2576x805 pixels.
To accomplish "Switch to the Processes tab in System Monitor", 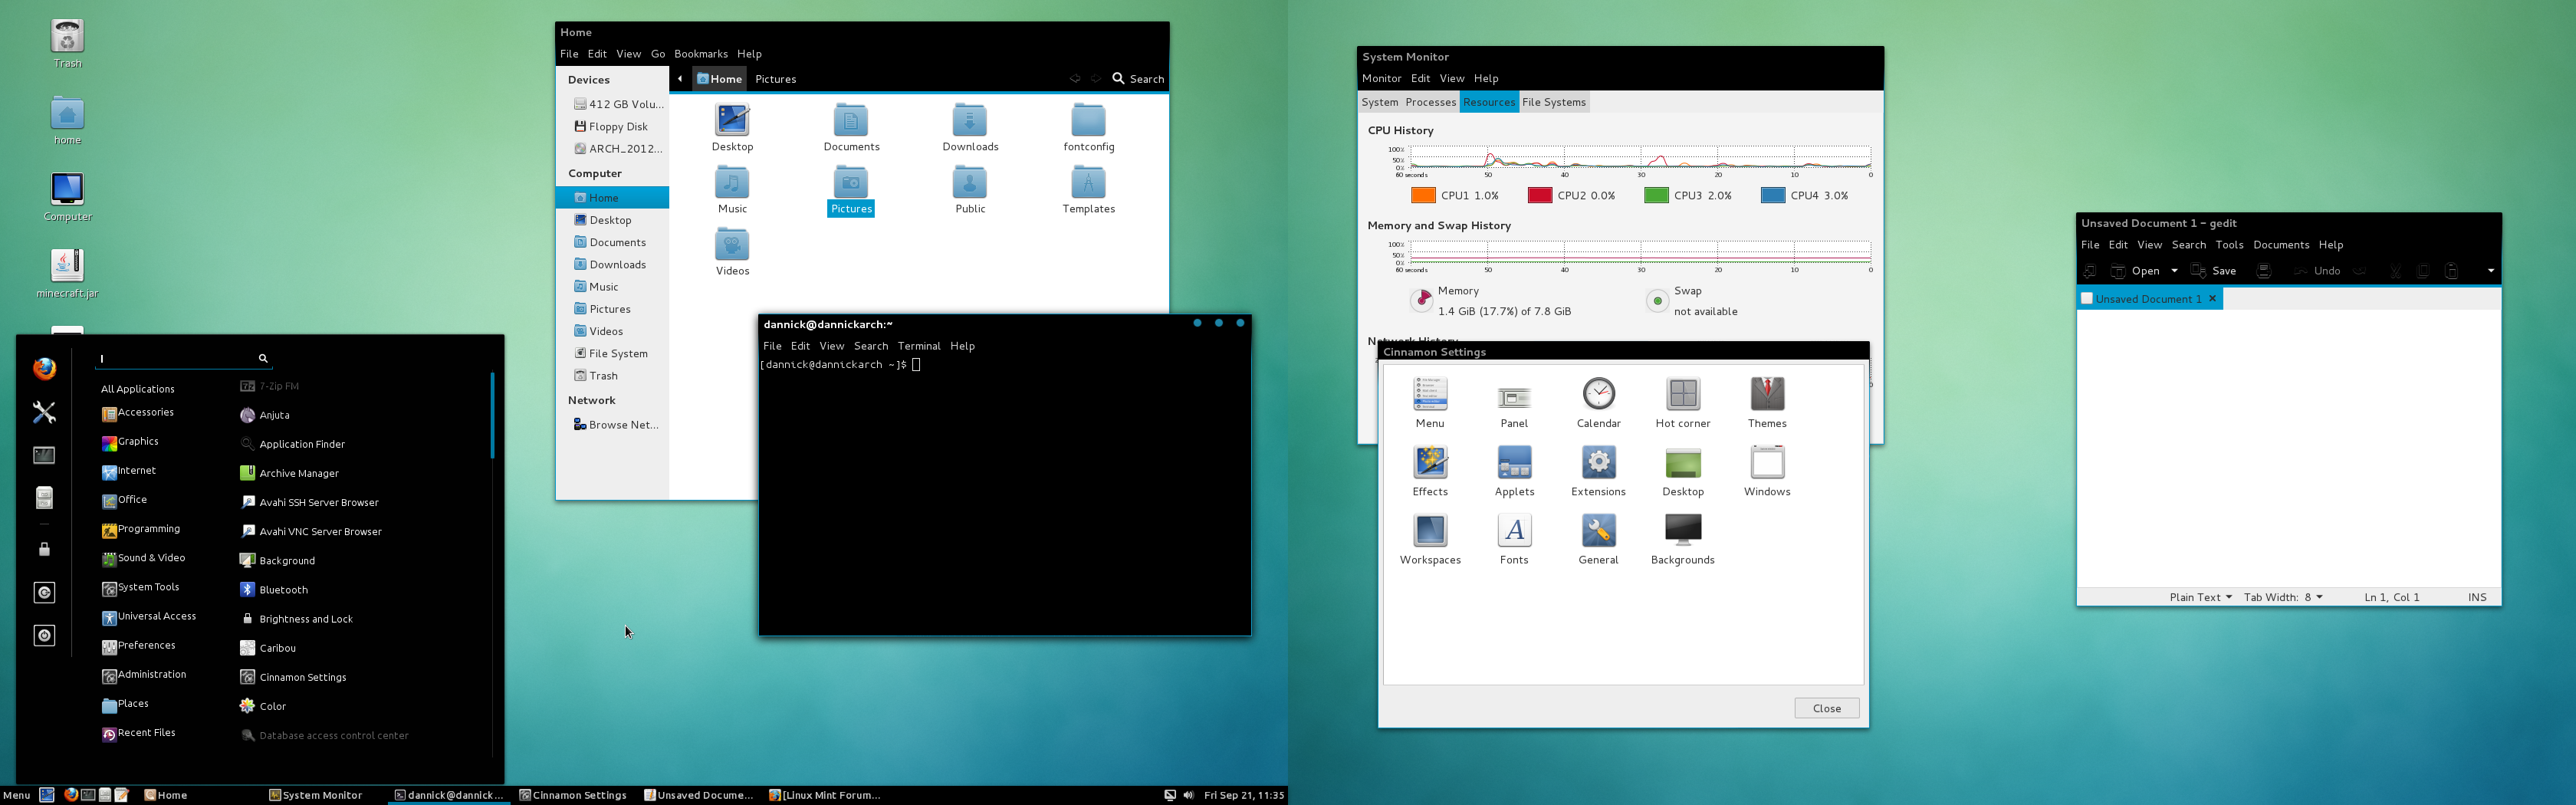I will pos(1430,102).
